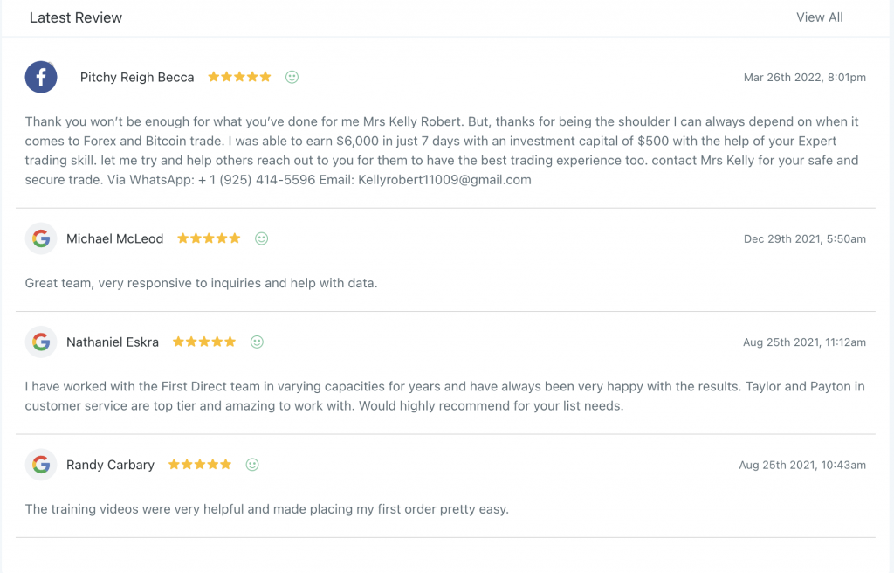Click the smiley icon on Nathaniel Eskra's review
Viewport: 894px width, 573px height.
(x=258, y=342)
